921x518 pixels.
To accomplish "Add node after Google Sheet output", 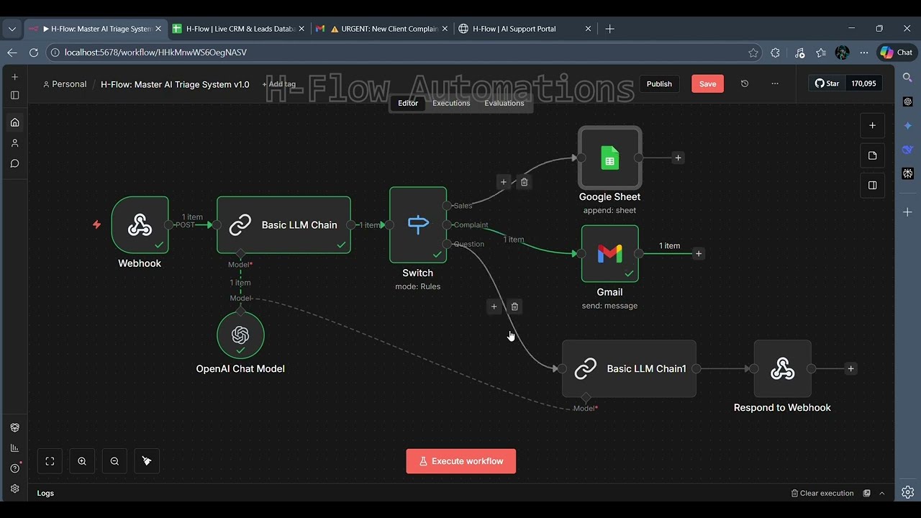I will pos(678,158).
